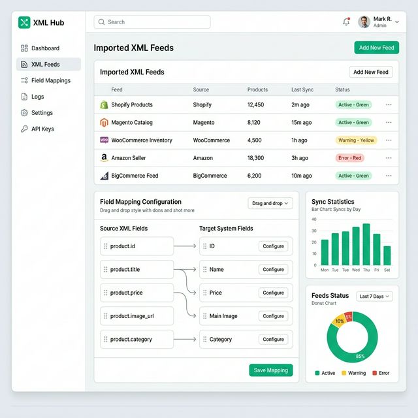Viewport: 418px width, 418px height.
Task: Click the green Add New Feed button
Action: tap(376, 48)
